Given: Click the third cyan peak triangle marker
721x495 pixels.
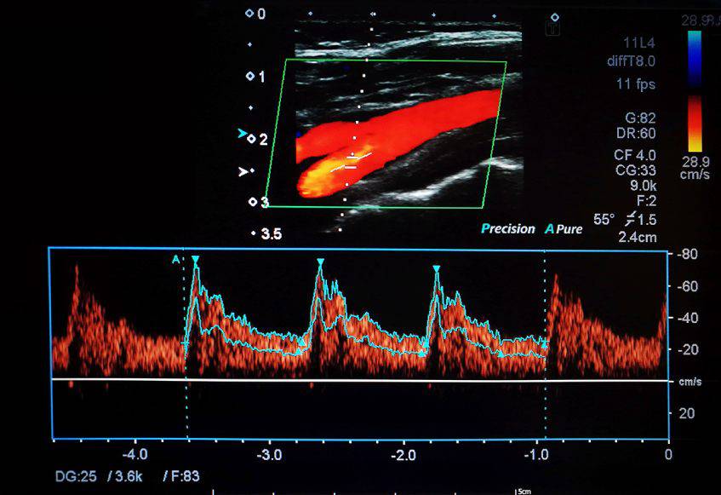Looking at the screenshot, I should (x=436, y=269).
